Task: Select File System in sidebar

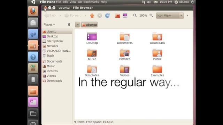Action: tap(57, 41)
